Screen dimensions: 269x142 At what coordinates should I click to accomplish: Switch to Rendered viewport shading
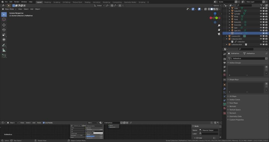pyautogui.click(x=217, y=9)
